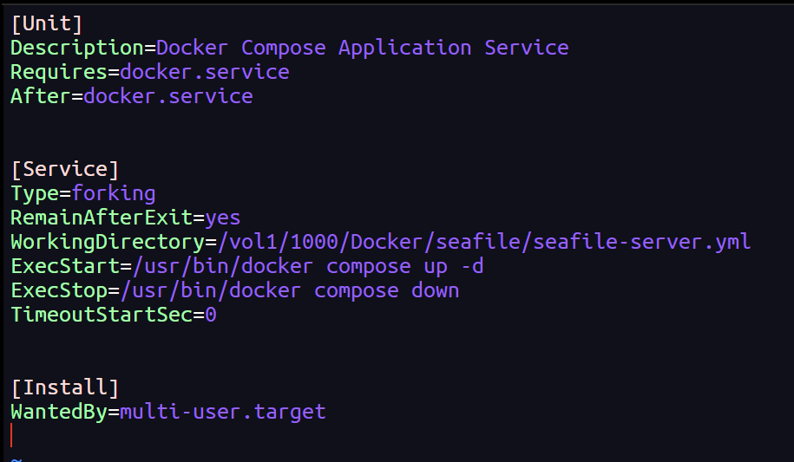The image size is (794, 462).
Task: Click the TimeoutStartSec value 0
Action: [x=211, y=315]
